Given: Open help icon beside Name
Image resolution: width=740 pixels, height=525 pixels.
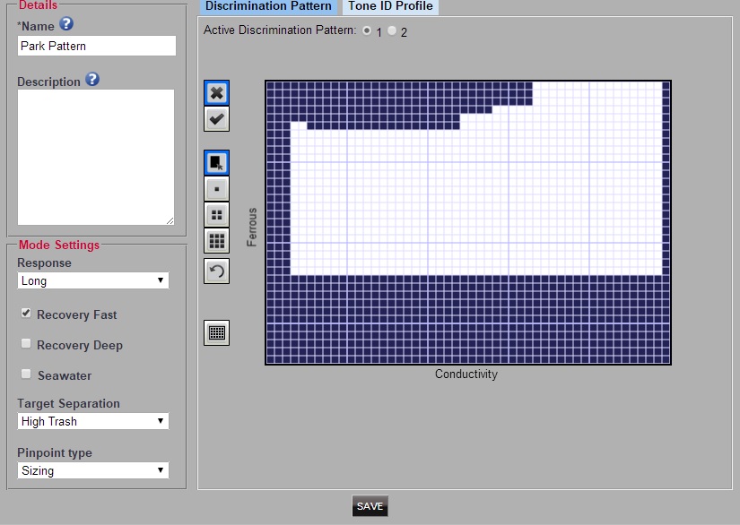Looking at the screenshot, I should (x=66, y=23).
